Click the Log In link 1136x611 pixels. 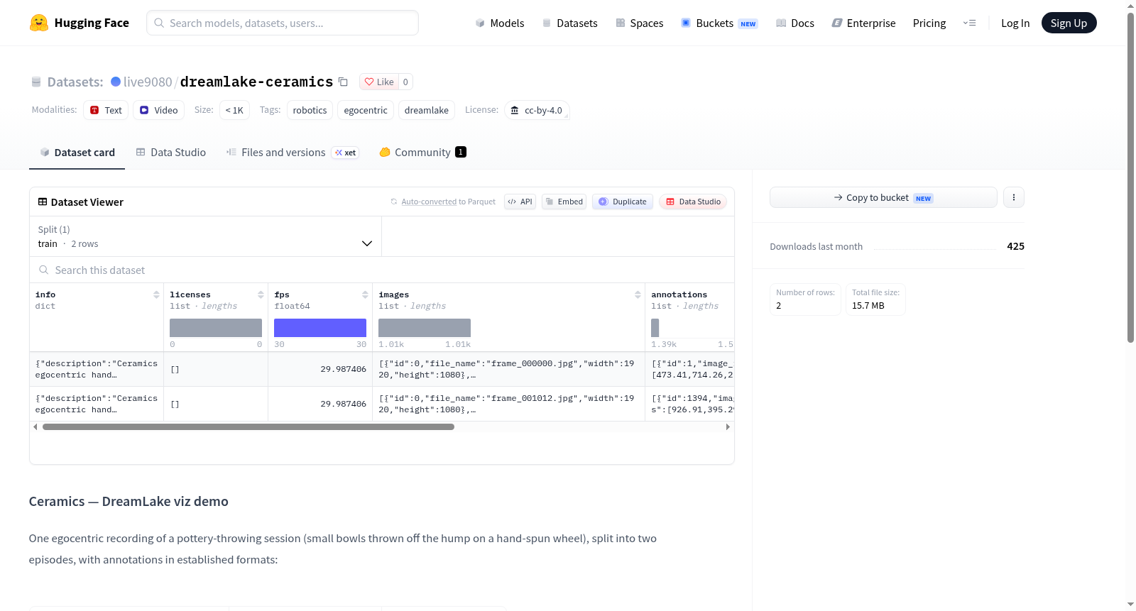point(1015,23)
